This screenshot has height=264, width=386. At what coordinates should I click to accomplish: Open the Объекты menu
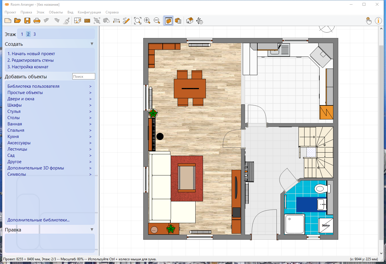(x=56, y=12)
